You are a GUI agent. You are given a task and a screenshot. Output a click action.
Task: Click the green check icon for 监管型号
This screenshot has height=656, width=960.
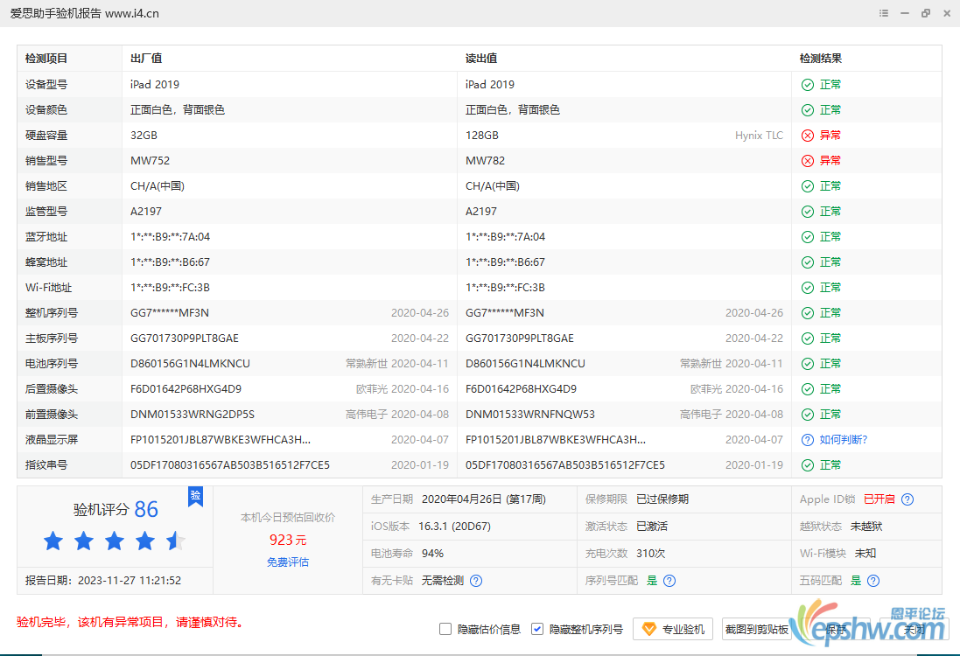tap(808, 212)
